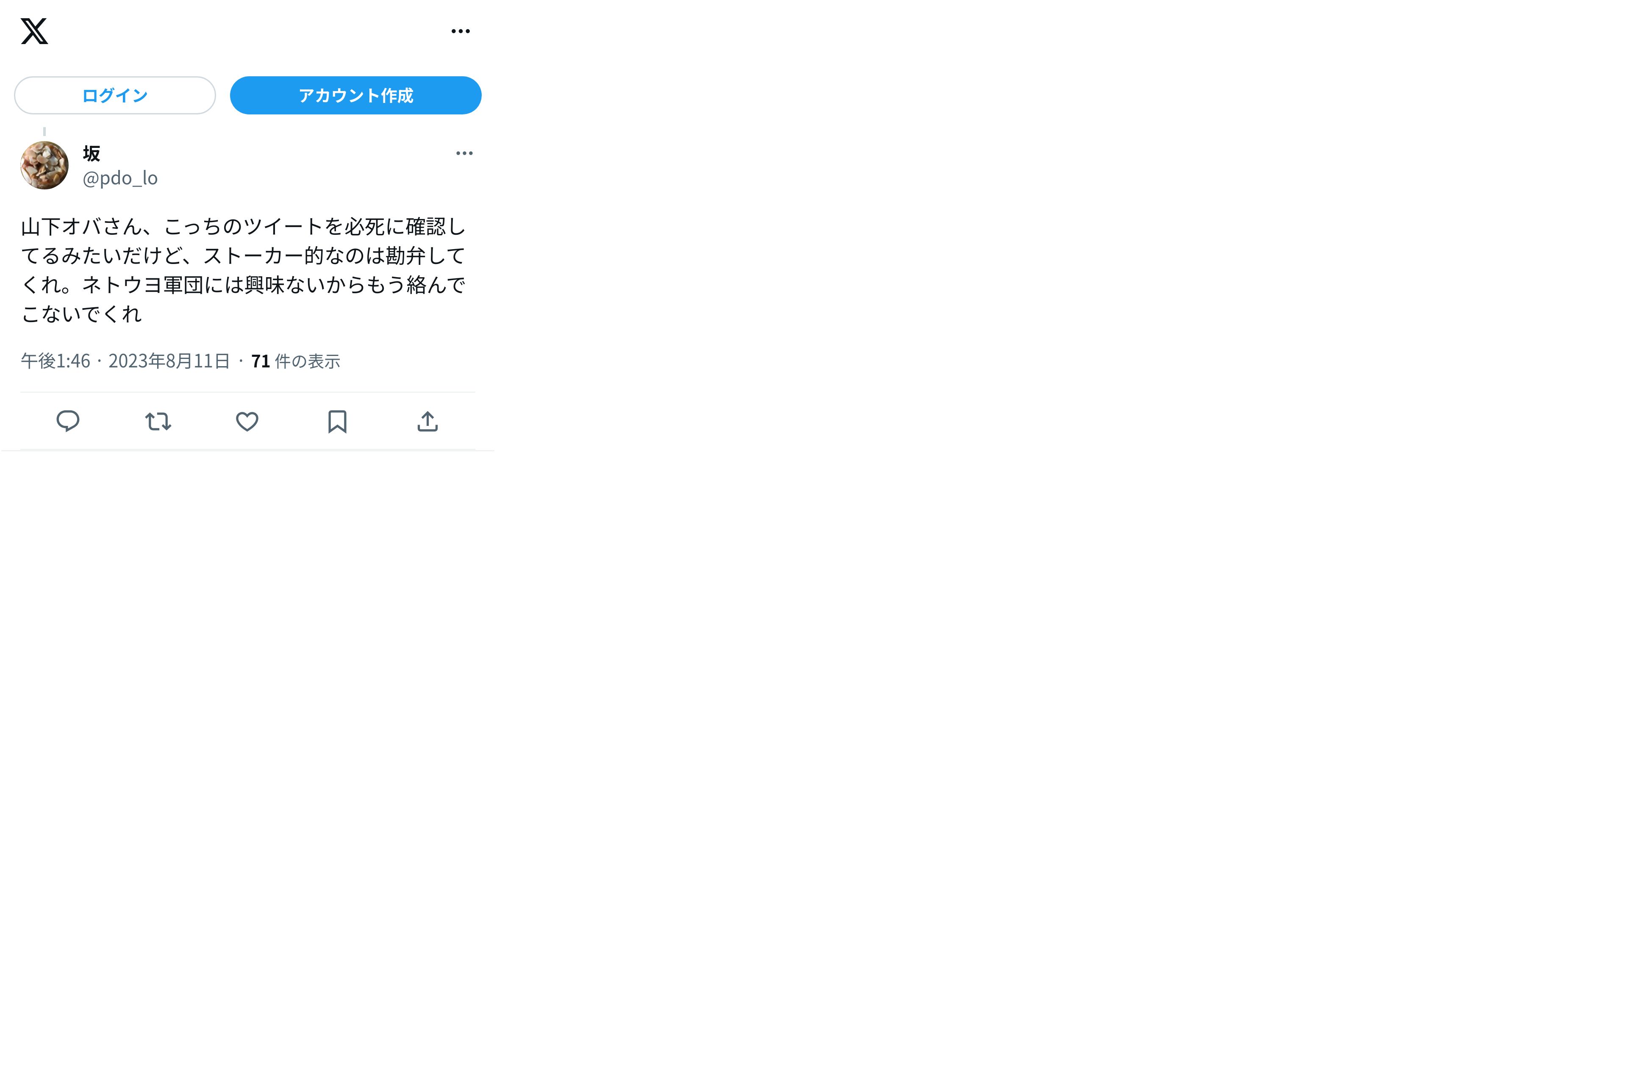Reply to the tweet via speech bubble icon
Viewport: 1632px width, 1073px height.
pyautogui.click(x=68, y=421)
